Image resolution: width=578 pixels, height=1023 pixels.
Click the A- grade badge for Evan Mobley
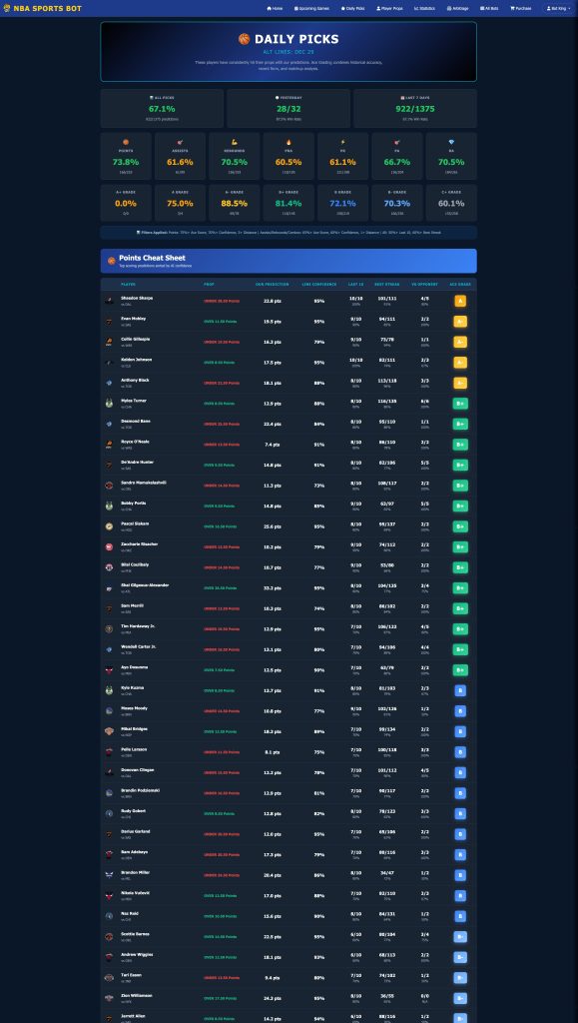pyautogui.click(x=460, y=321)
